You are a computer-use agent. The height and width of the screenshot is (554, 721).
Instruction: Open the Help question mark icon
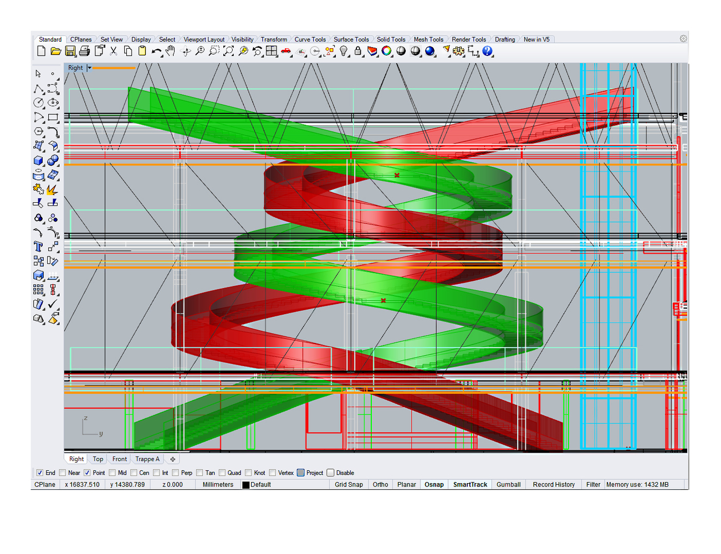(487, 51)
